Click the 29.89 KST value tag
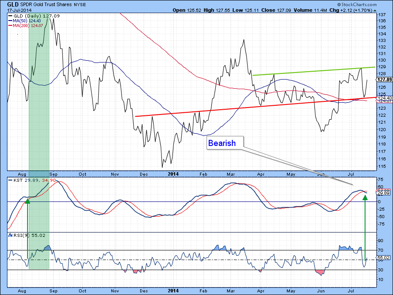The image size is (393, 295). [383, 193]
